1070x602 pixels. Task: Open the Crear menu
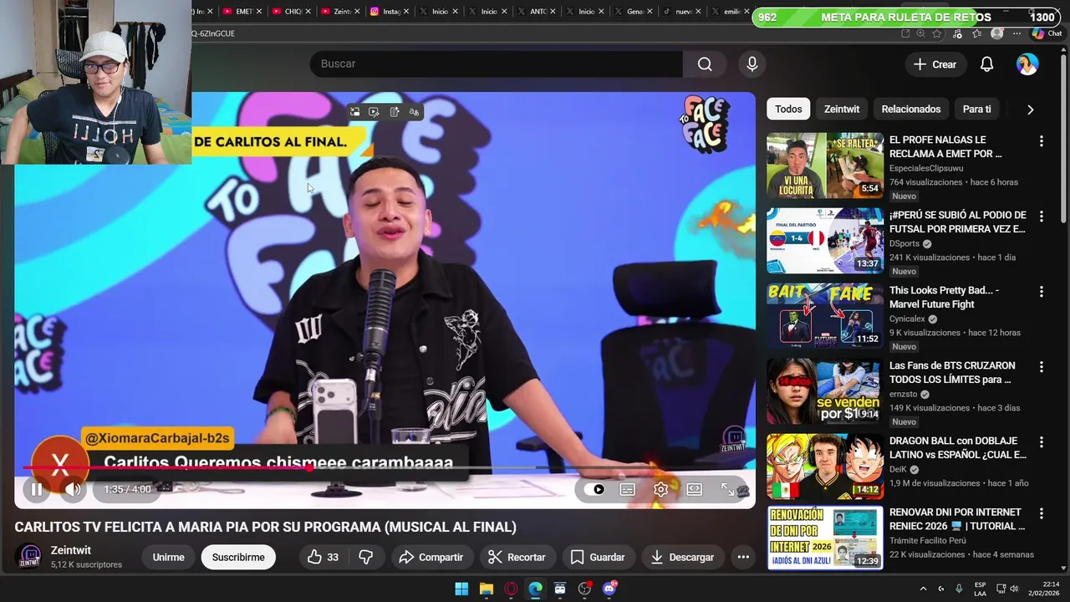(x=935, y=64)
